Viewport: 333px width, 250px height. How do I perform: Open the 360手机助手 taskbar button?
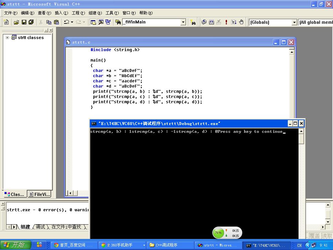[122, 245]
